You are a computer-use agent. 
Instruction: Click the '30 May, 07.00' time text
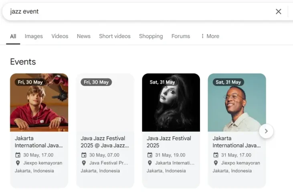104,155
